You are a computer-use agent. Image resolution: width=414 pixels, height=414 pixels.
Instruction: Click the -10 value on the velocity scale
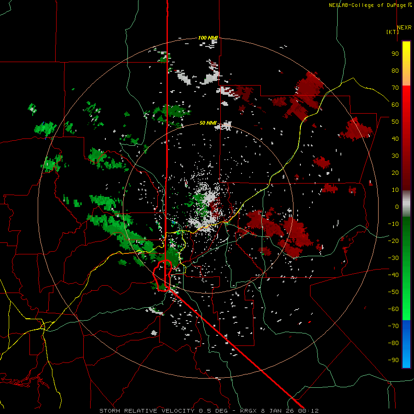click(x=393, y=224)
